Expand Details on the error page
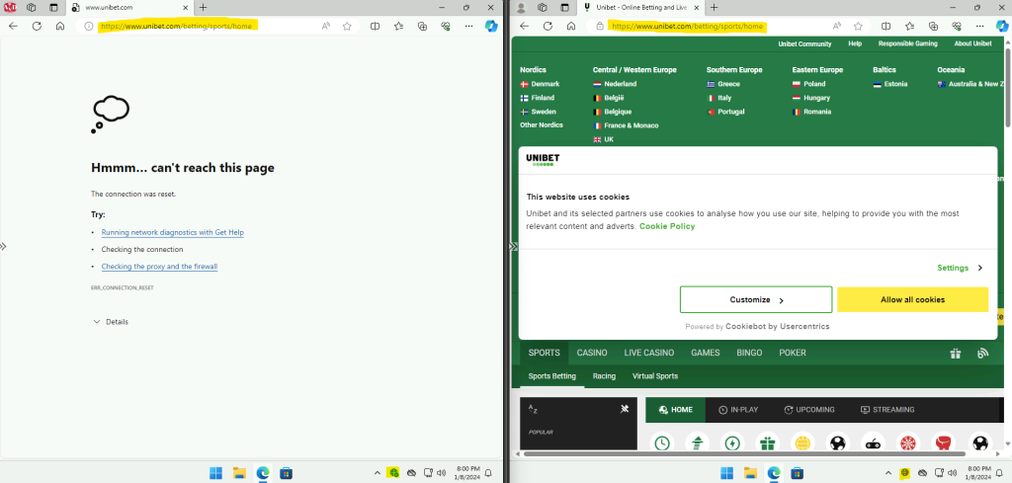 click(x=111, y=322)
